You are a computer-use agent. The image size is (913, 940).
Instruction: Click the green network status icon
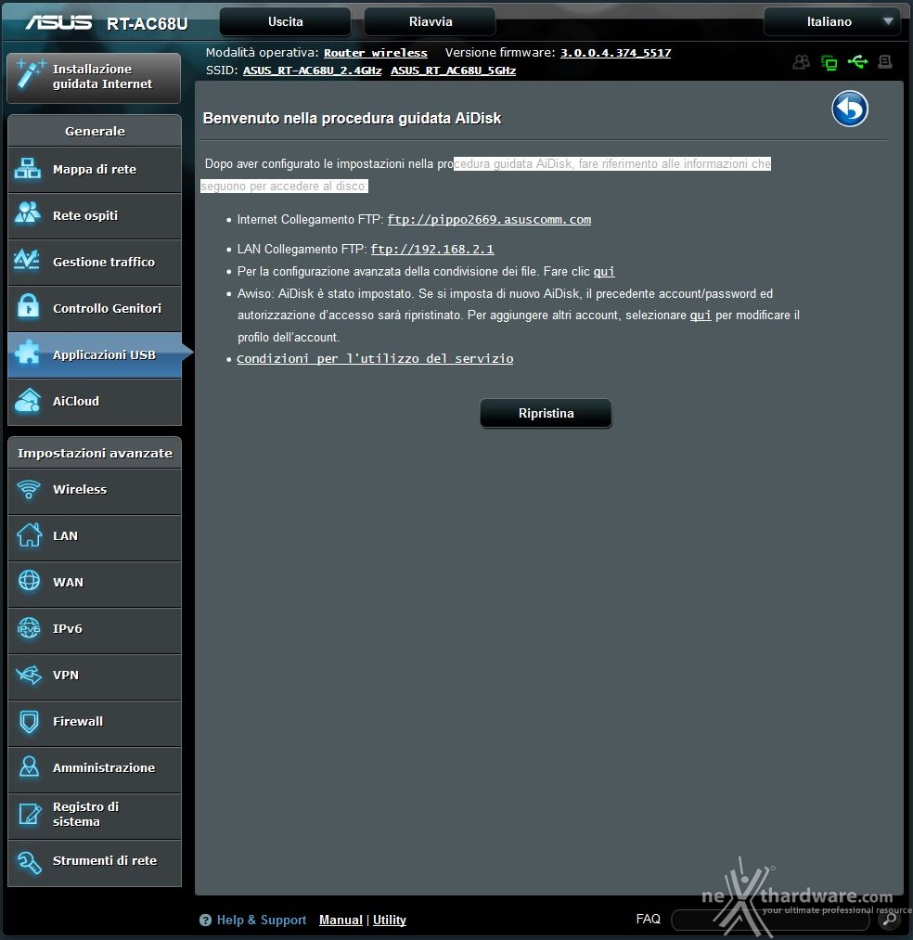[829, 62]
